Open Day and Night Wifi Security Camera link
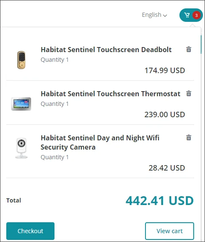Viewport: 205px width, 242px height. 100,142
